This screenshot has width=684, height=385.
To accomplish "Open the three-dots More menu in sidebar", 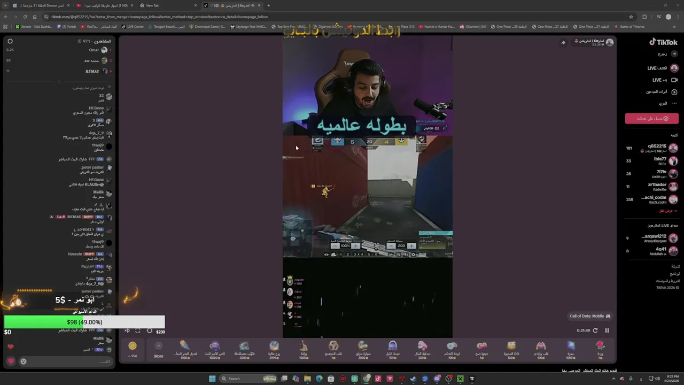I will [674, 103].
